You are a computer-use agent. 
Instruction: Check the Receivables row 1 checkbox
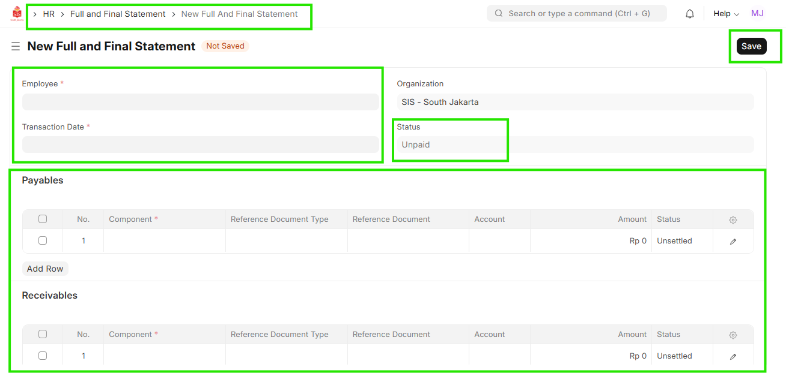43,356
